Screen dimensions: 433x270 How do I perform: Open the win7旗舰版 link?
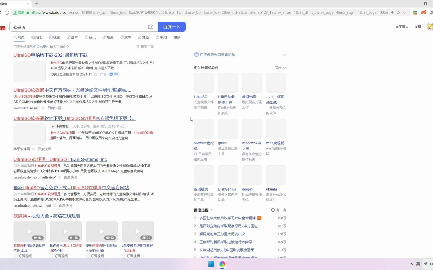click(275, 143)
